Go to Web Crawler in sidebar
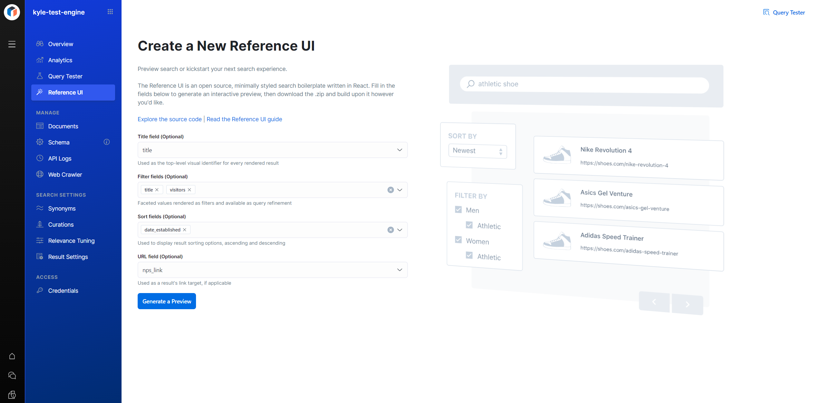Screen dimensions: 823x403 (x=65, y=175)
